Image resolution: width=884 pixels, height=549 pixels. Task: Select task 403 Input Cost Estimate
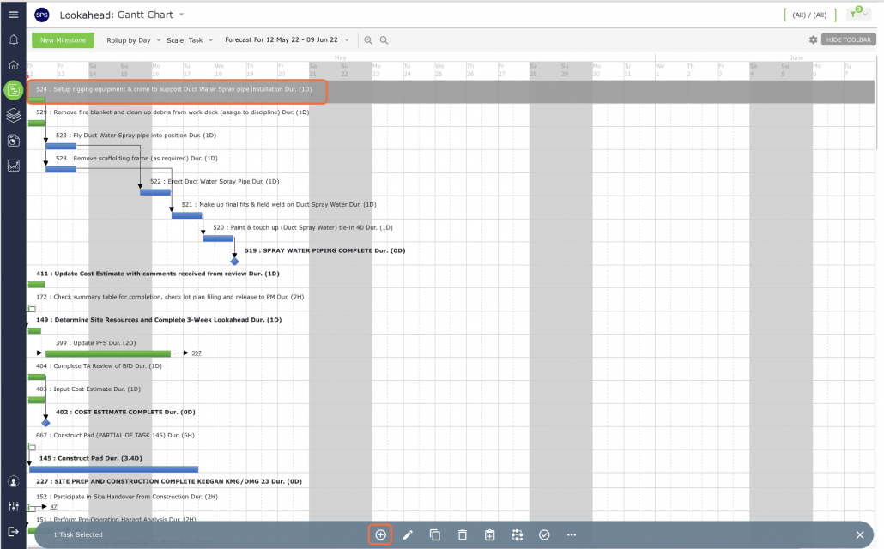pyautogui.click(x=88, y=389)
